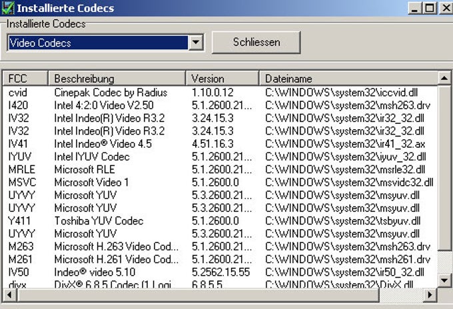Click file path ending msrle32.dll

coord(345,169)
